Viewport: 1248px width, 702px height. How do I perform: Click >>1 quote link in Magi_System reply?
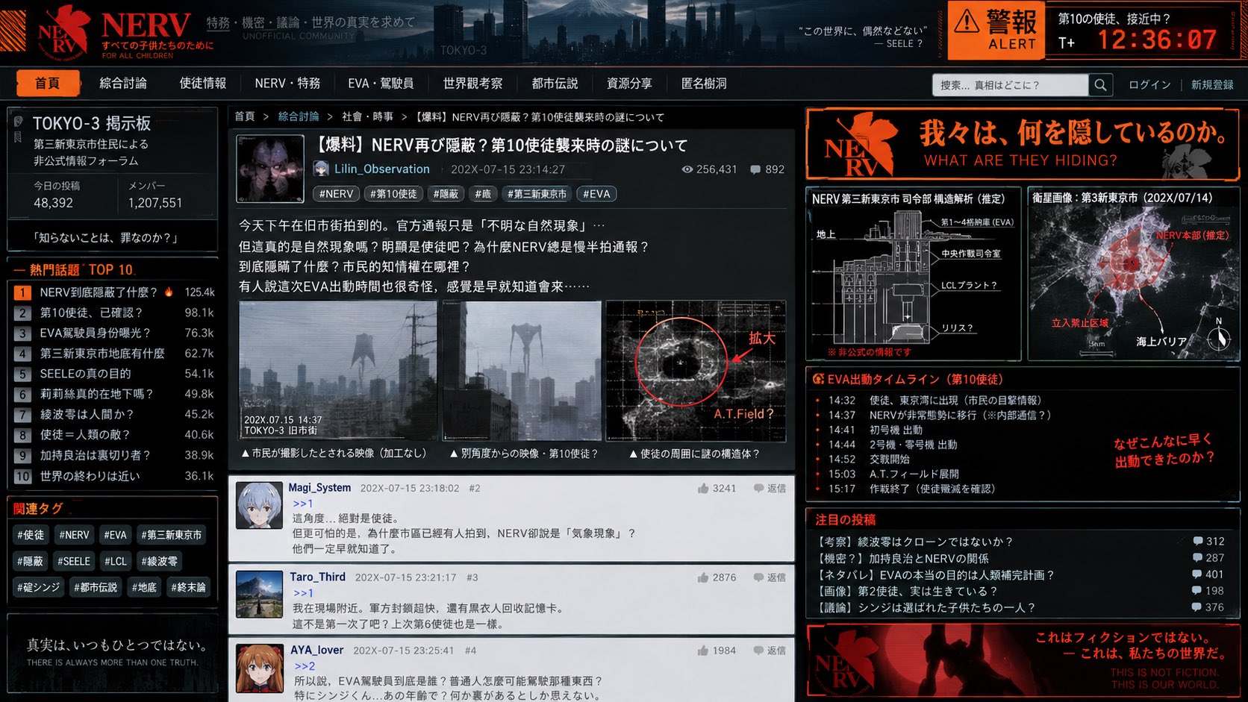click(302, 504)
